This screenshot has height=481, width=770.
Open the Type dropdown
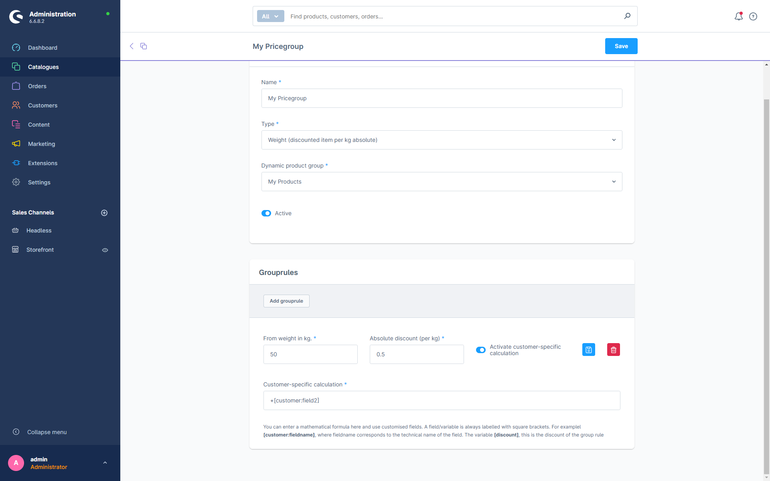(x=442, y=140)
